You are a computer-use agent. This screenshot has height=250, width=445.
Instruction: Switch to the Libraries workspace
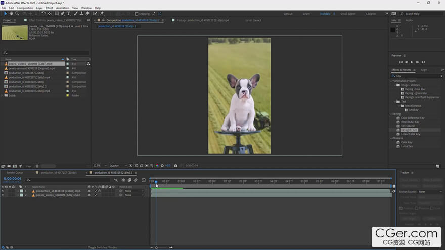pos(371,14)
